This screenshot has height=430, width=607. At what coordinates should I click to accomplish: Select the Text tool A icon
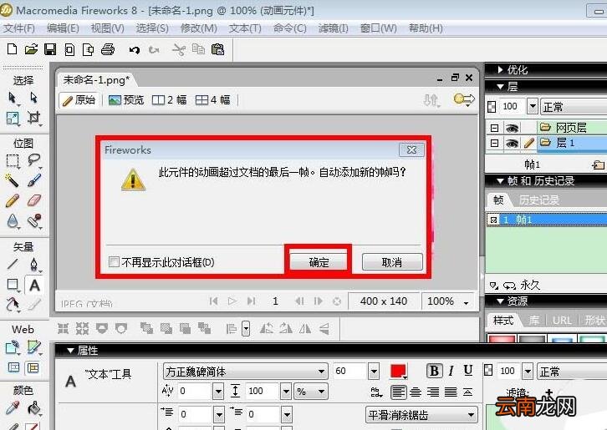pos(34,286)
